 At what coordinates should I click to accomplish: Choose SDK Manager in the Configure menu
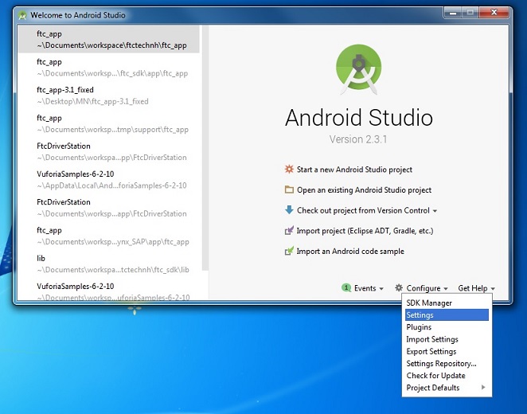click(429, 303)
